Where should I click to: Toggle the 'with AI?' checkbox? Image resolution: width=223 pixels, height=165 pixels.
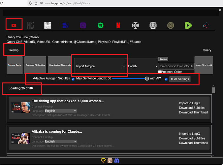166,79
